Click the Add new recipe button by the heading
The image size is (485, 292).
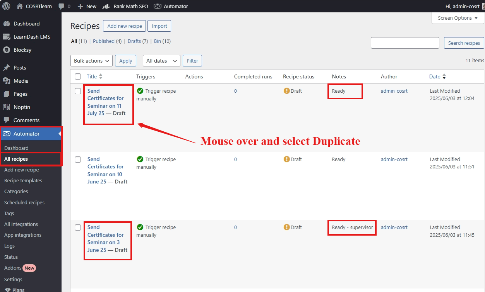pos(125,26)
